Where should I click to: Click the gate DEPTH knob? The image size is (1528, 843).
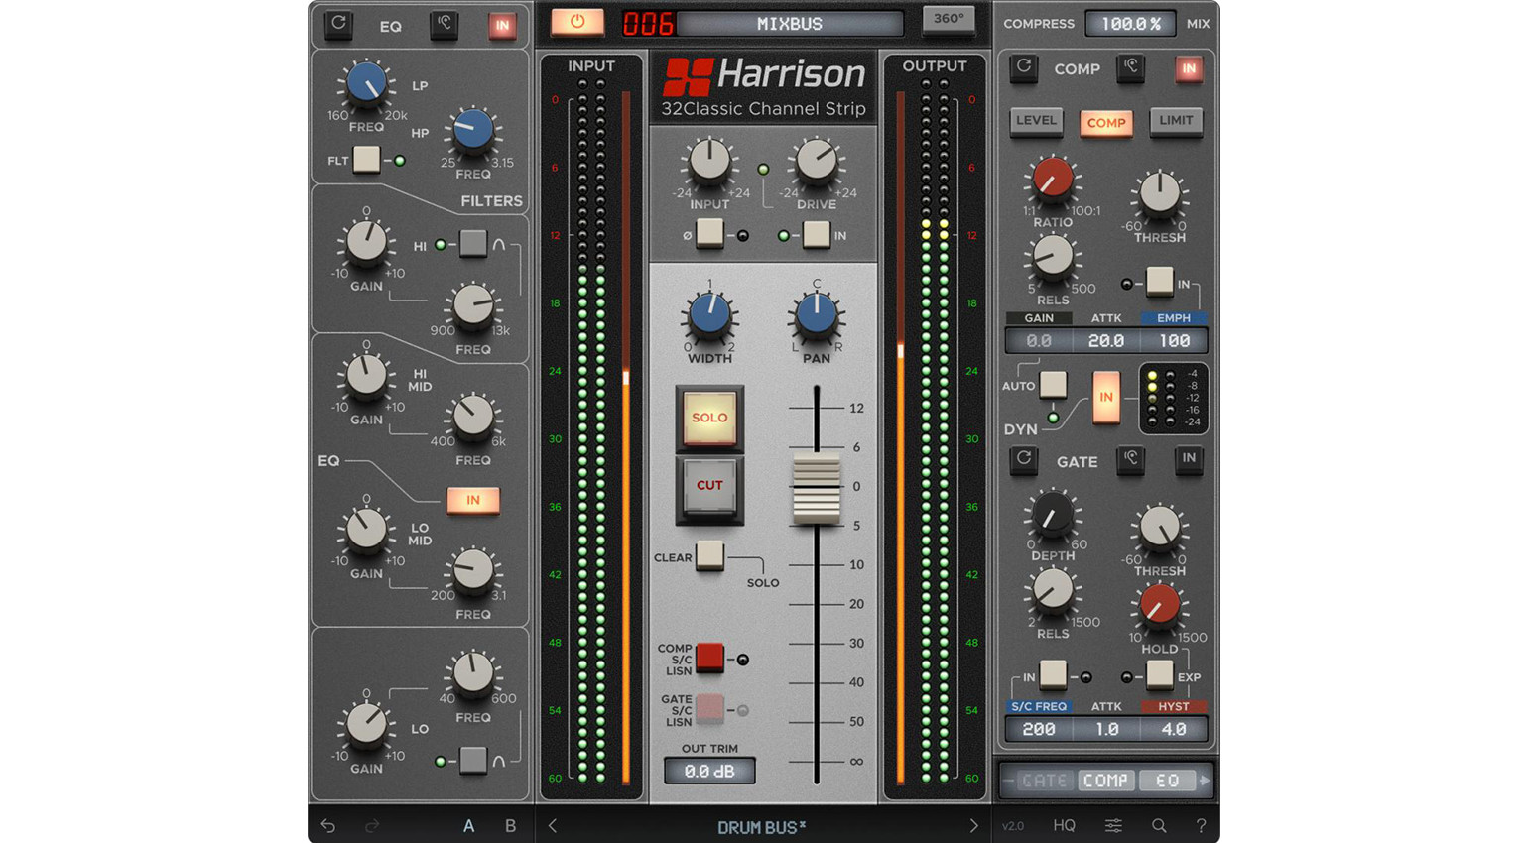tap(1053, 514)
